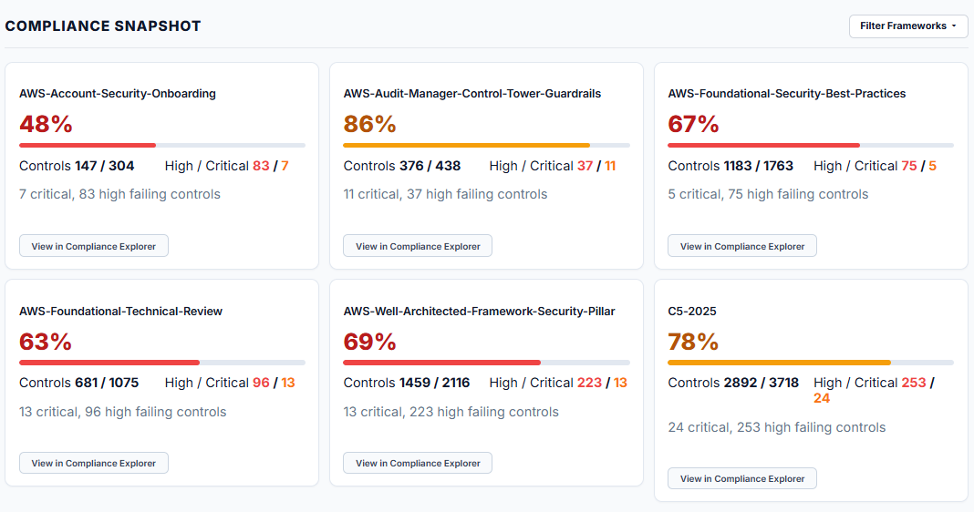This screenshot has width=974, height=512.
Task: Click High / Critical 253 / 24 value
Action: coord(874,390)
